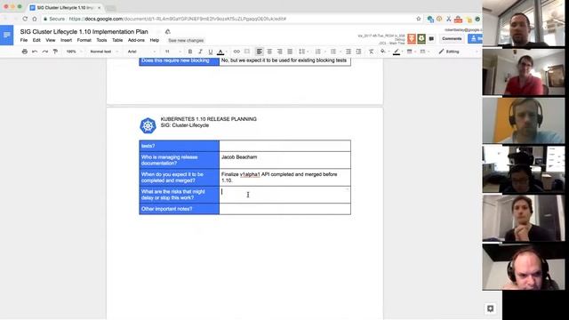Open the font size dropdown
Image resolution: width=569 pixels, height=320 pixels.
coord(172,52)
